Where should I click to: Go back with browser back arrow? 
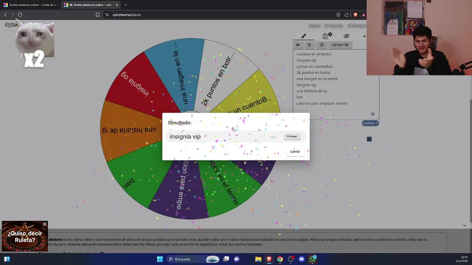(5, 15)
